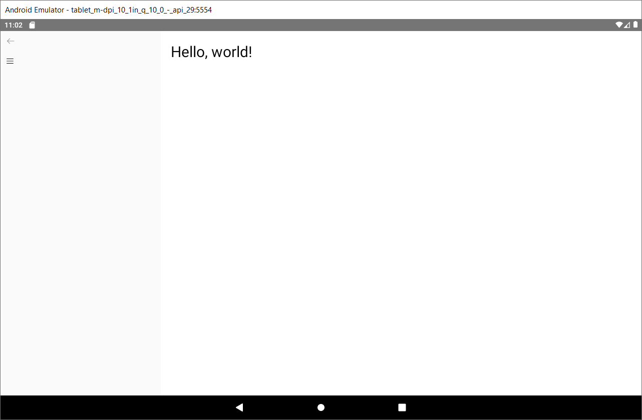Open Recents with the square navigation button
This screenshot has height=420, width=642.
tap(402, 407)
